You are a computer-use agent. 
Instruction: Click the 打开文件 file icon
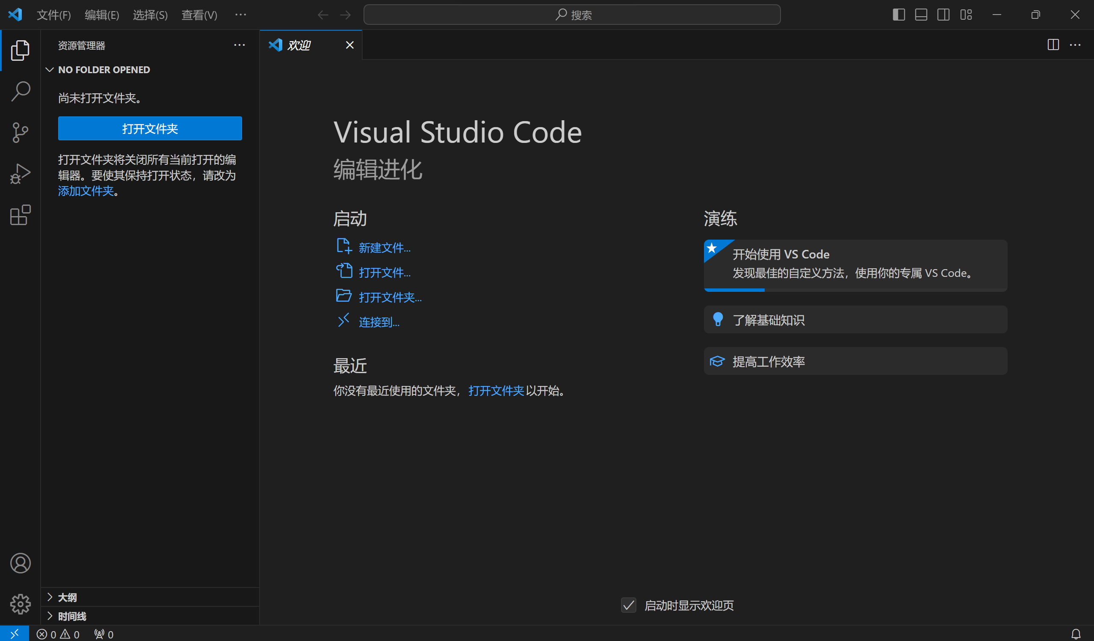click(344, 270)
